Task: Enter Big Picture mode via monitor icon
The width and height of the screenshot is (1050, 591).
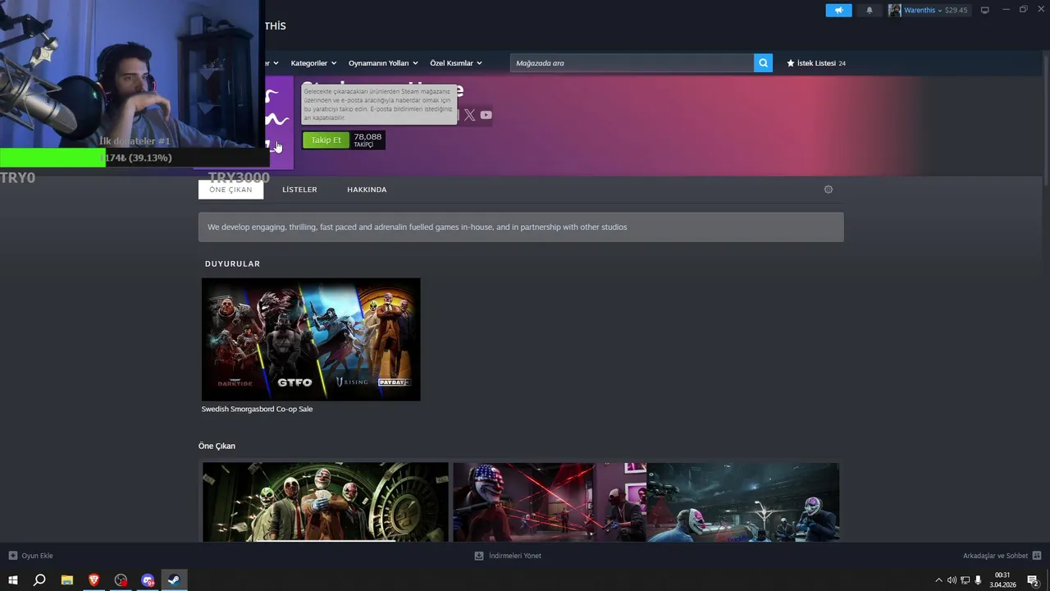Action: point(985,10)
